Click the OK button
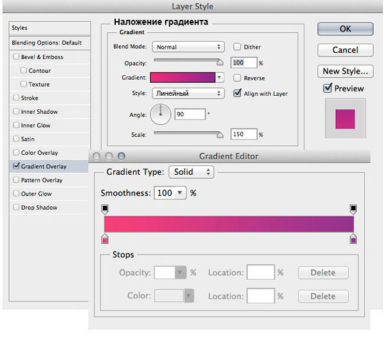This screenshot has width=386, height=342. (x=345, y=29)
